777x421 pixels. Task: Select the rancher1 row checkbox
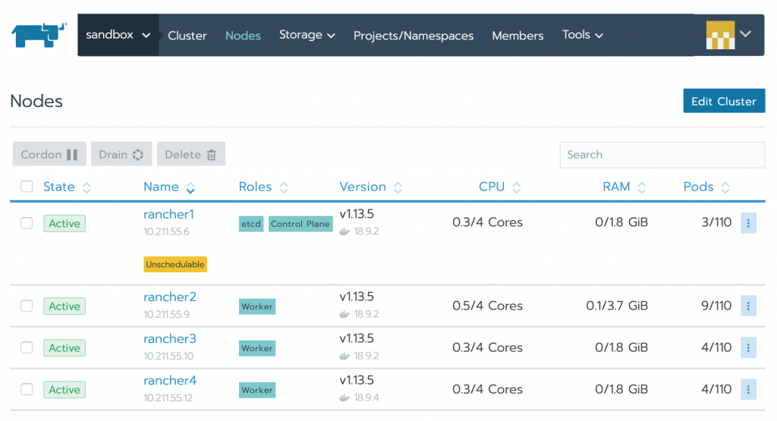click(27, 223)
